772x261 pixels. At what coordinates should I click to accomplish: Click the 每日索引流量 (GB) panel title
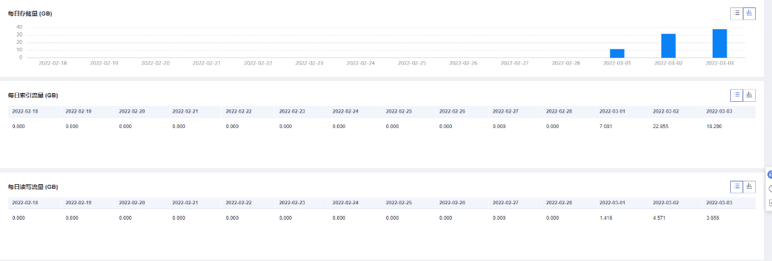33,95
